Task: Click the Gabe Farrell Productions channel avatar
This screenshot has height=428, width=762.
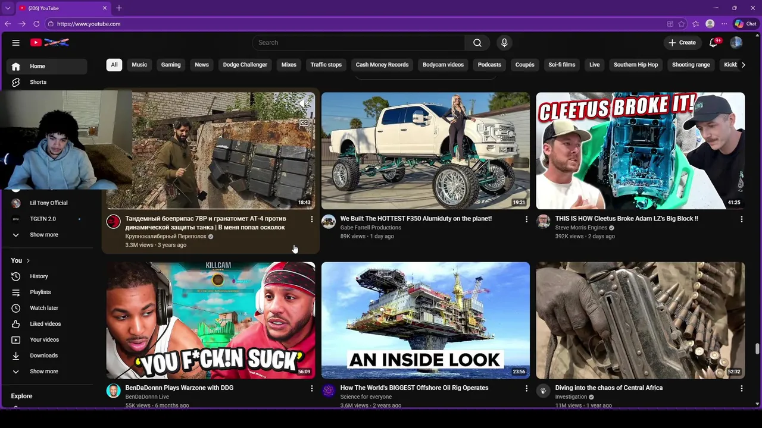Action: tap(329, 222)
